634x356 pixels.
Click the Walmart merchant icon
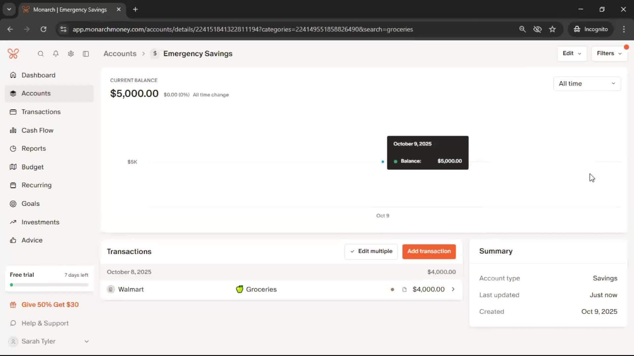point(111,289)
